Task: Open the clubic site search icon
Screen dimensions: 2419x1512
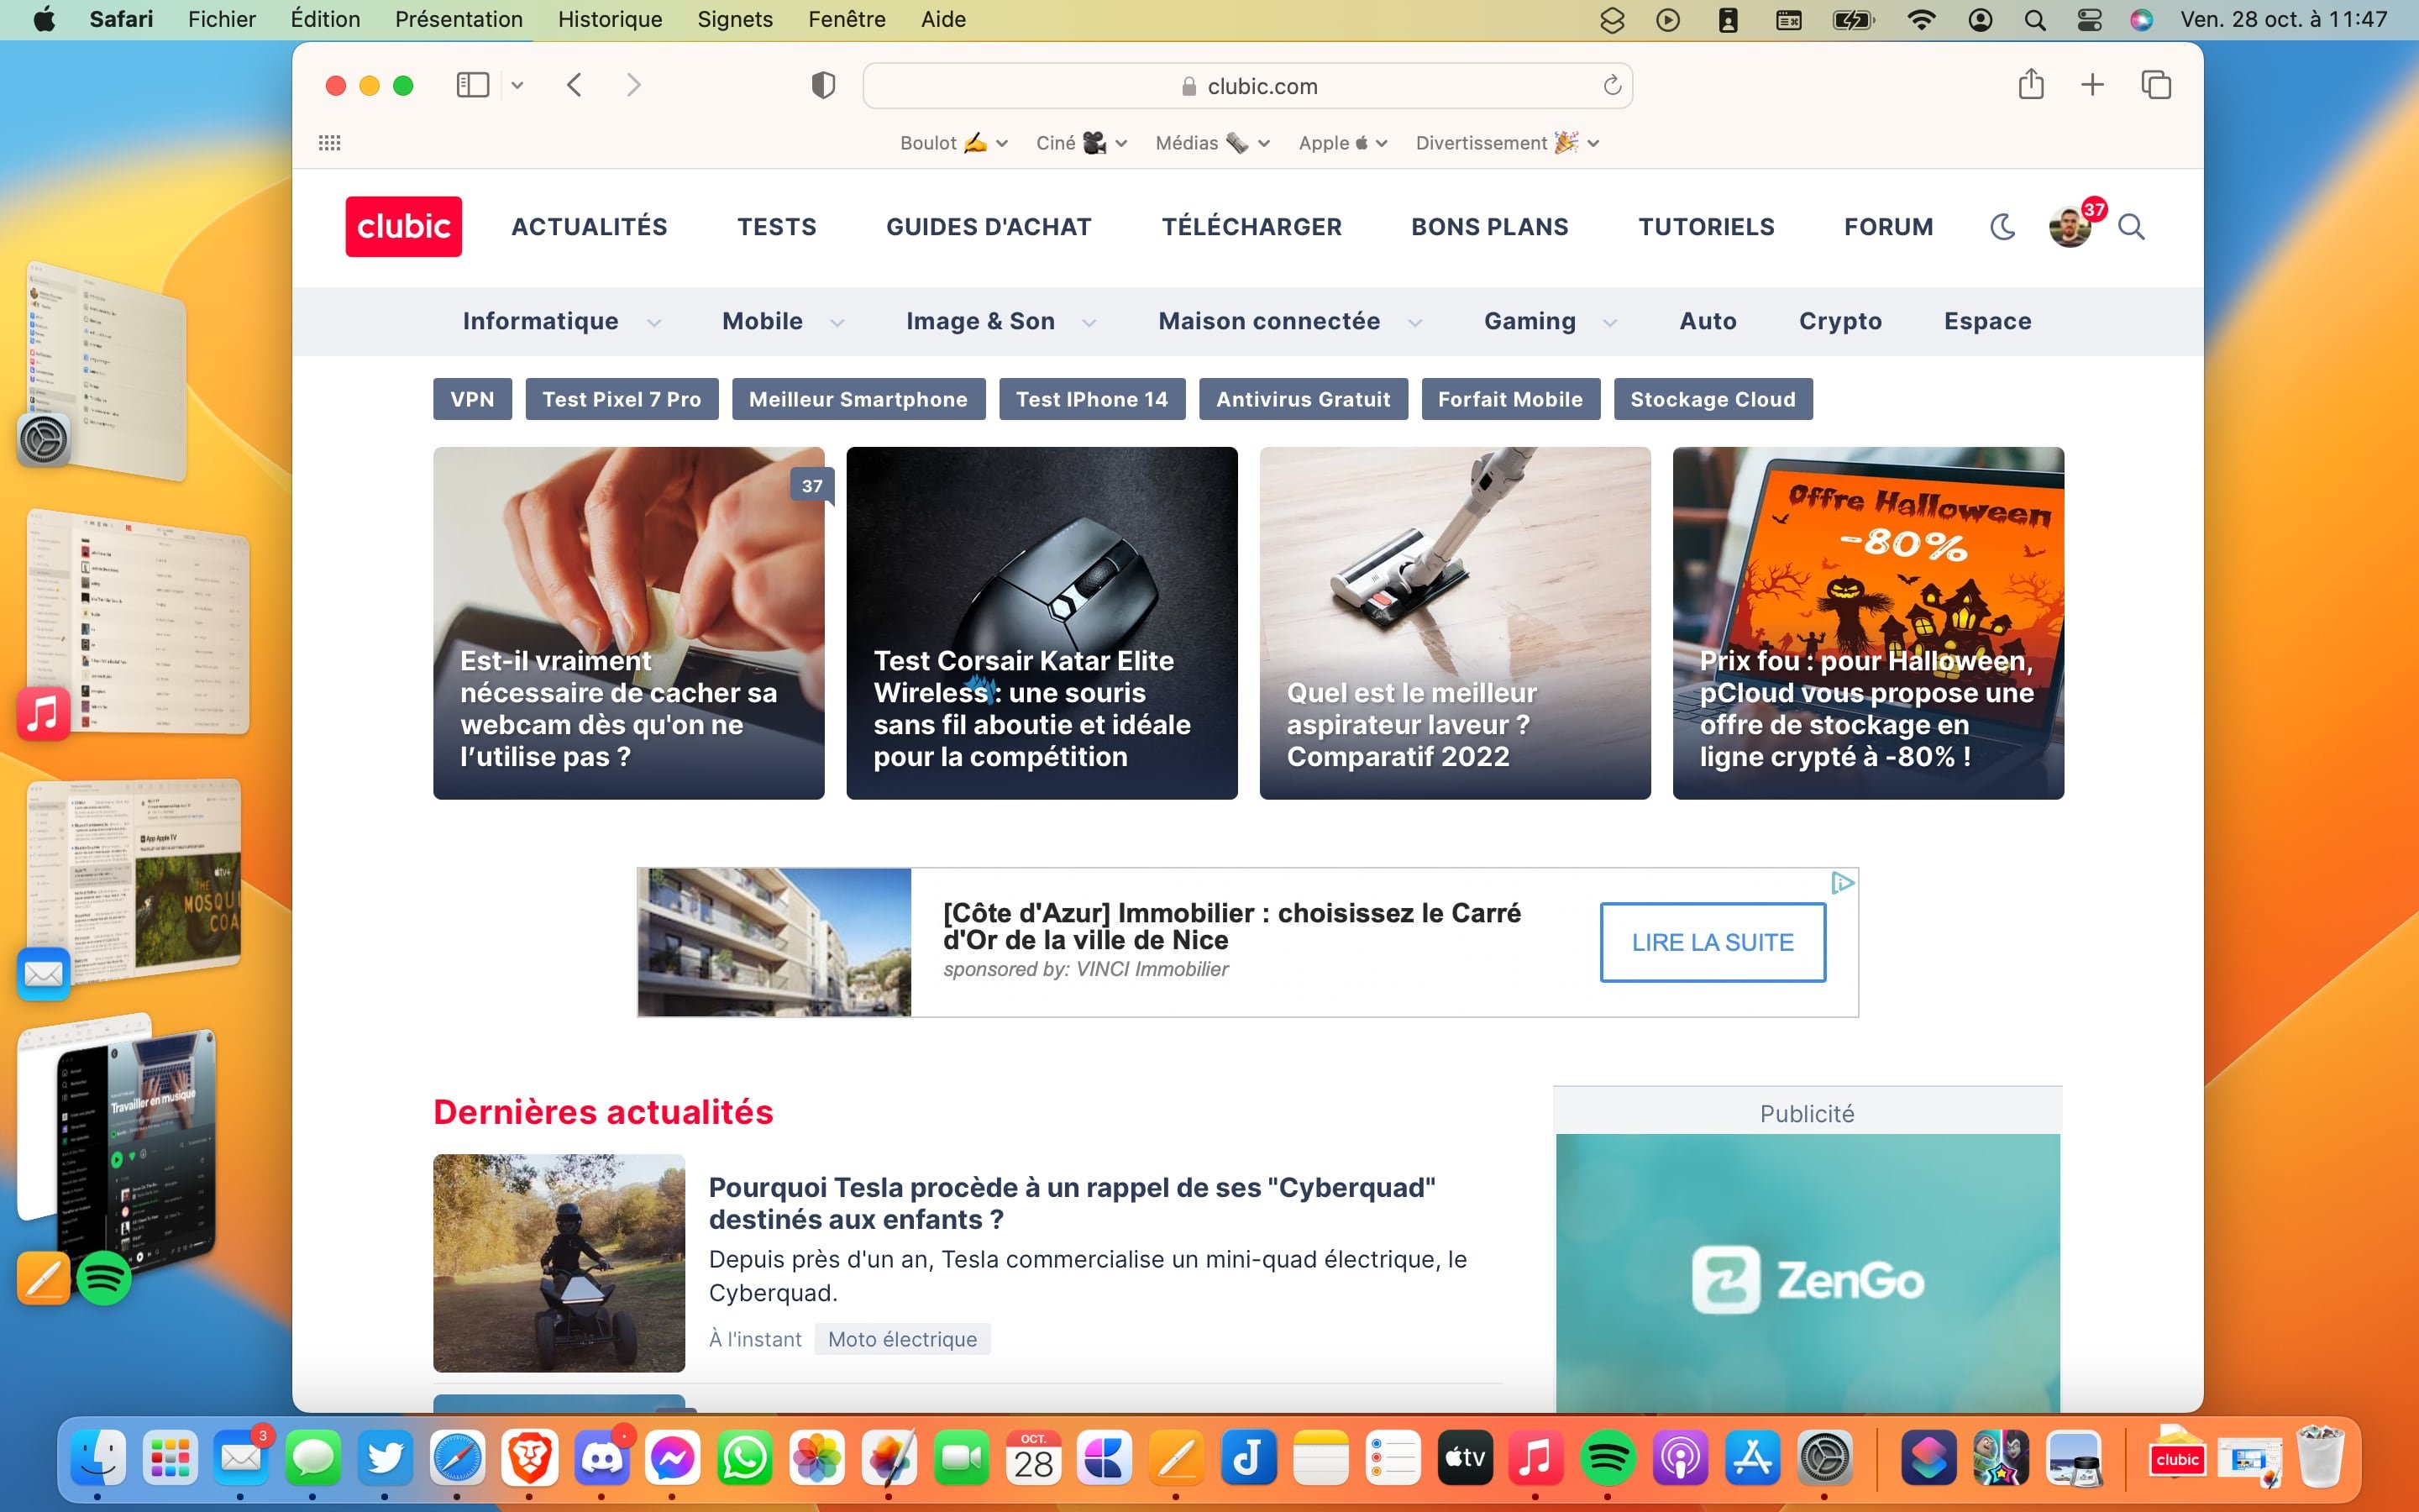Action: [2131, 227]
